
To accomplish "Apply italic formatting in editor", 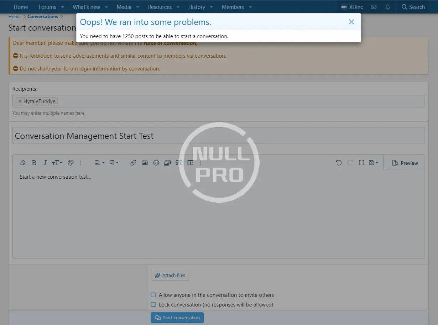I will 45,163.
